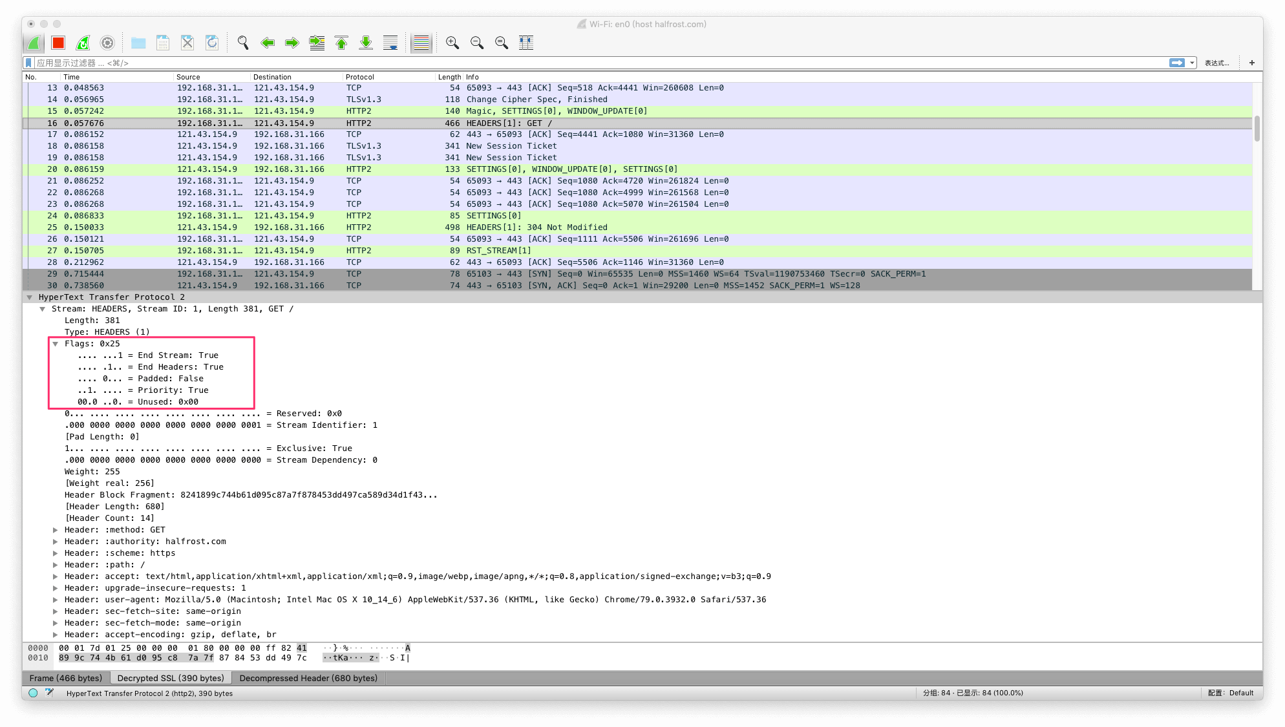Image resolution: width=1285 pixels, height=727 pixels.
Task: Toggle packet list colorization
Action: [421, 43]
